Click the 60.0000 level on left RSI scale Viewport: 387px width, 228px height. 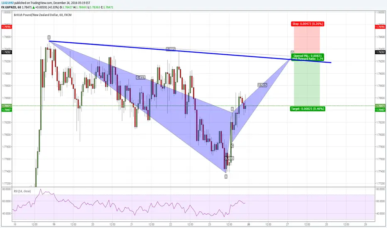click(x=6, y=201)
